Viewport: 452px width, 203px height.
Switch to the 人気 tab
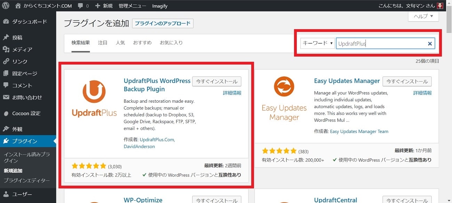(120, 43)
